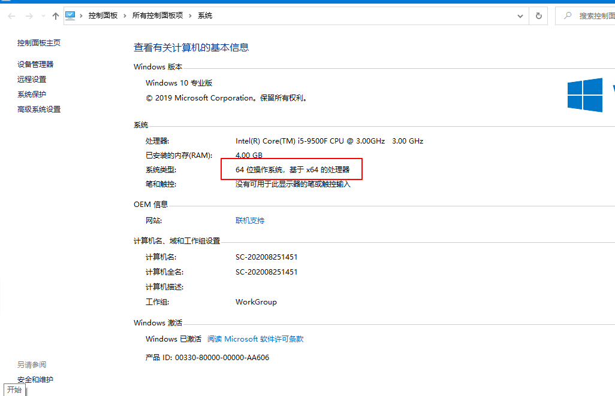Open 系统保护 settings link
The height and width of the screenshot is (396, 615).
(32, 95)
